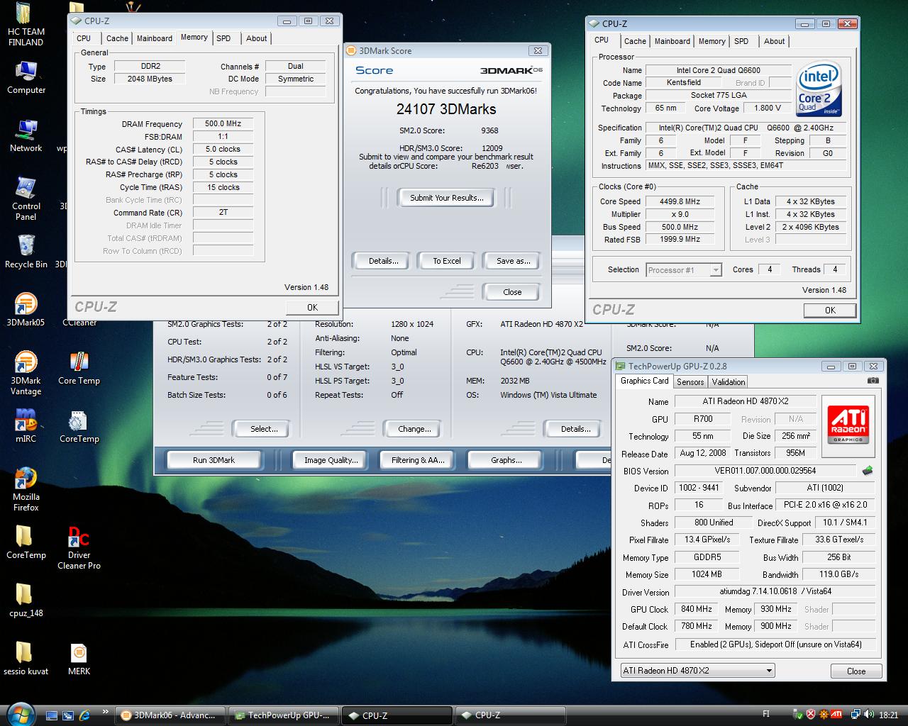The image size is (908, 726).
Task: Click the Run 3DMark button
Action: click(x=214, y=460)
